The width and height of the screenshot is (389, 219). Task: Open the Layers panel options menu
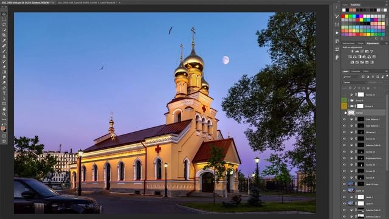click(387, 71)
